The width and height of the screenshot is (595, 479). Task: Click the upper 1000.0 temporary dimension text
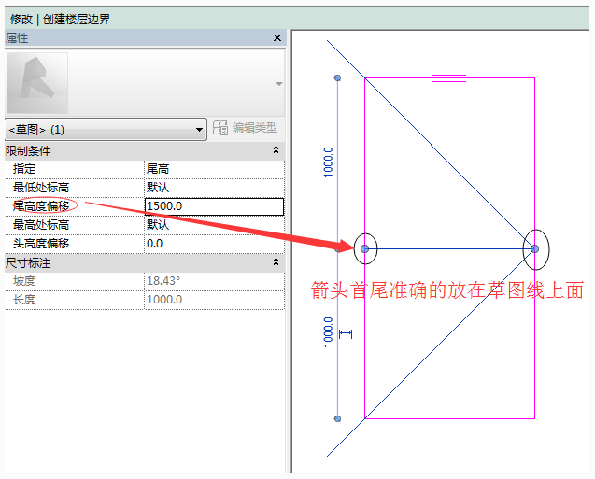[328, 162]
